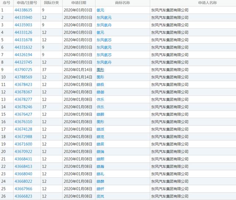The image size is (236, 200).
Task: Click the 申请/注册号 column header
Action: 27,3
